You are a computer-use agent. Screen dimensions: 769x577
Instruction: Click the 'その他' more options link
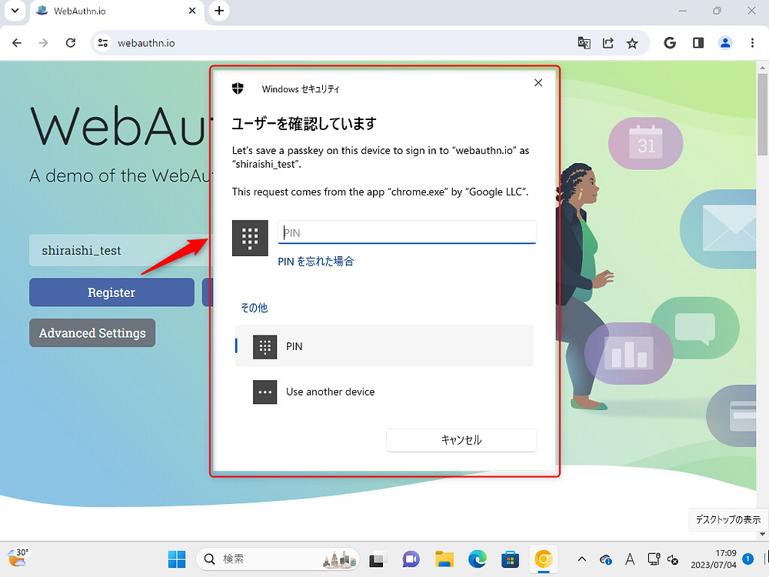pyautogui.click(x=254, y=308)
